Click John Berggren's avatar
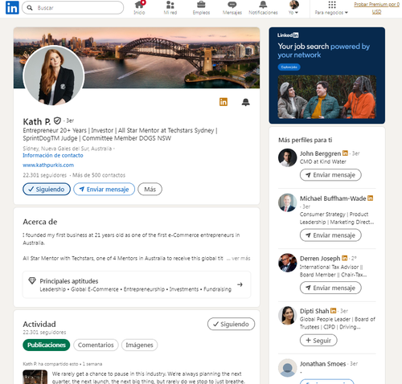402x384 pixels. click(287, 157)
